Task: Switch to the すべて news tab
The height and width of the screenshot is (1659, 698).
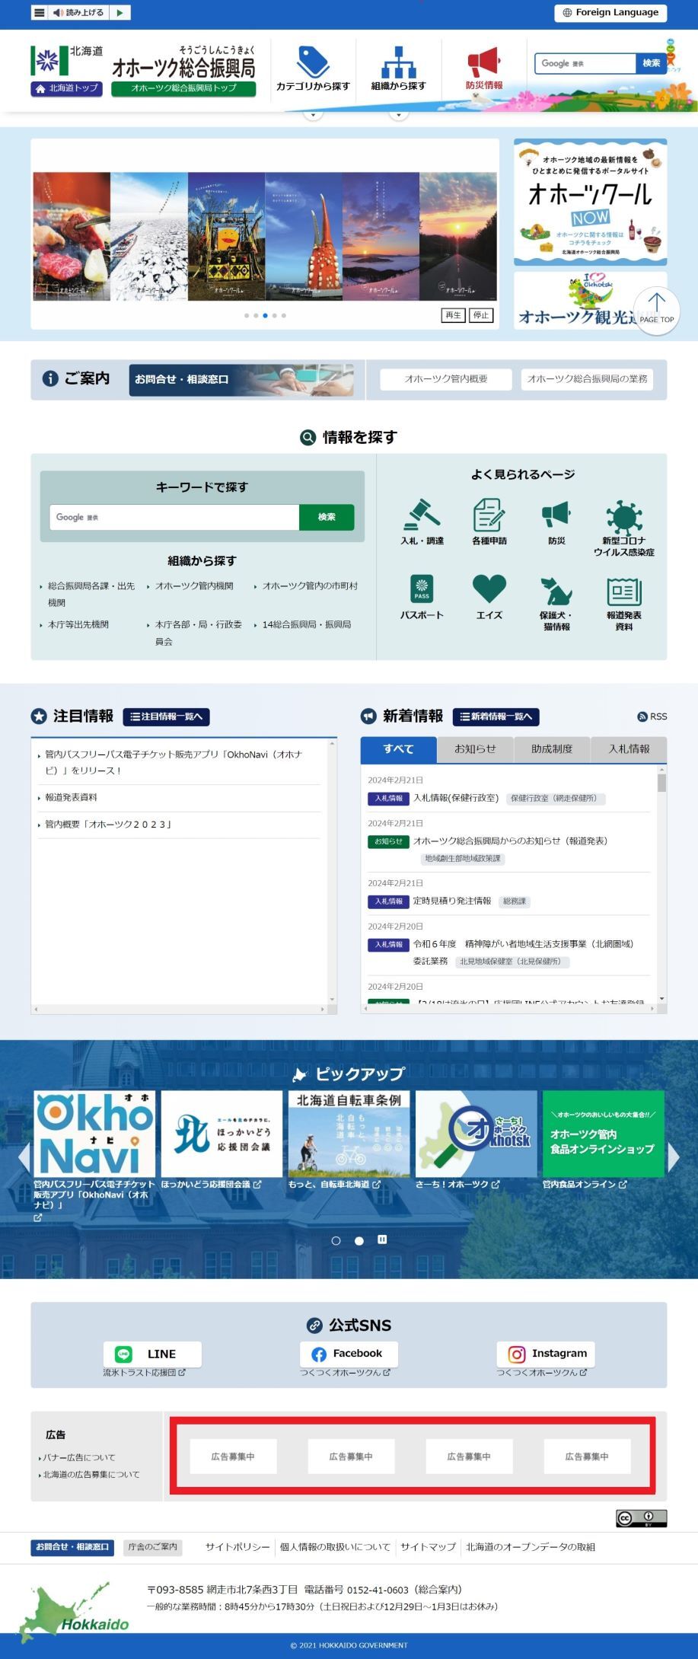Action: click(x=398, y=749)
